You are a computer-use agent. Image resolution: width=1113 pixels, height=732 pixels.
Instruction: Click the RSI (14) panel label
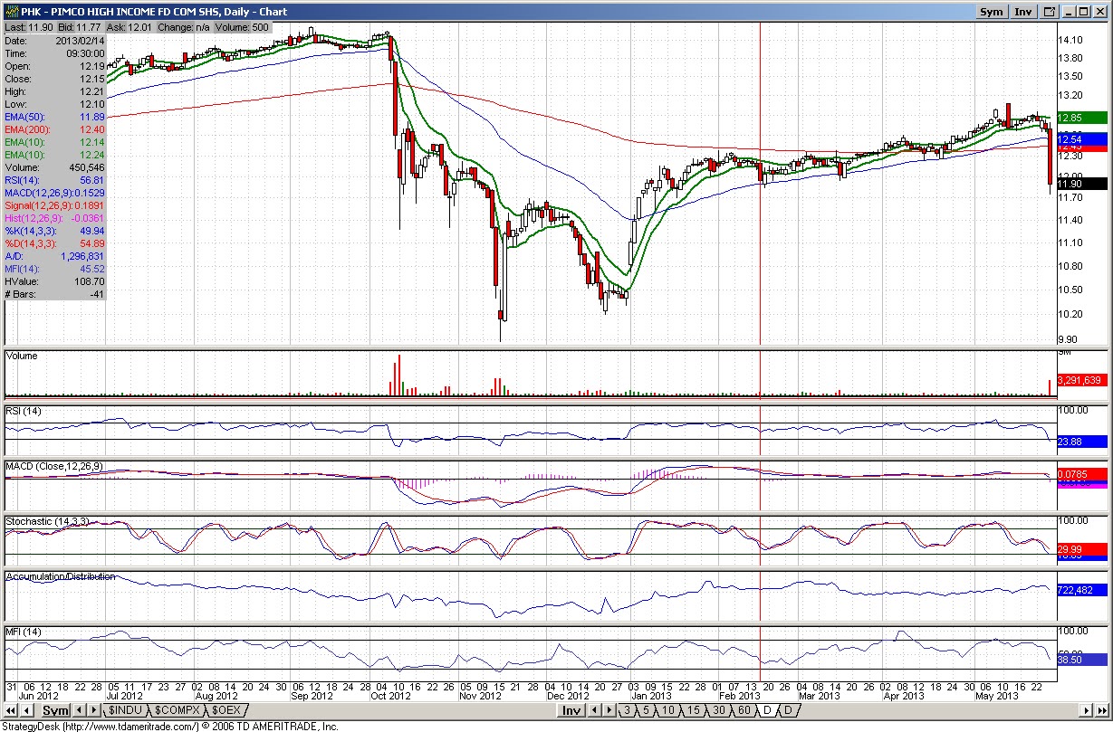point(25,412)
